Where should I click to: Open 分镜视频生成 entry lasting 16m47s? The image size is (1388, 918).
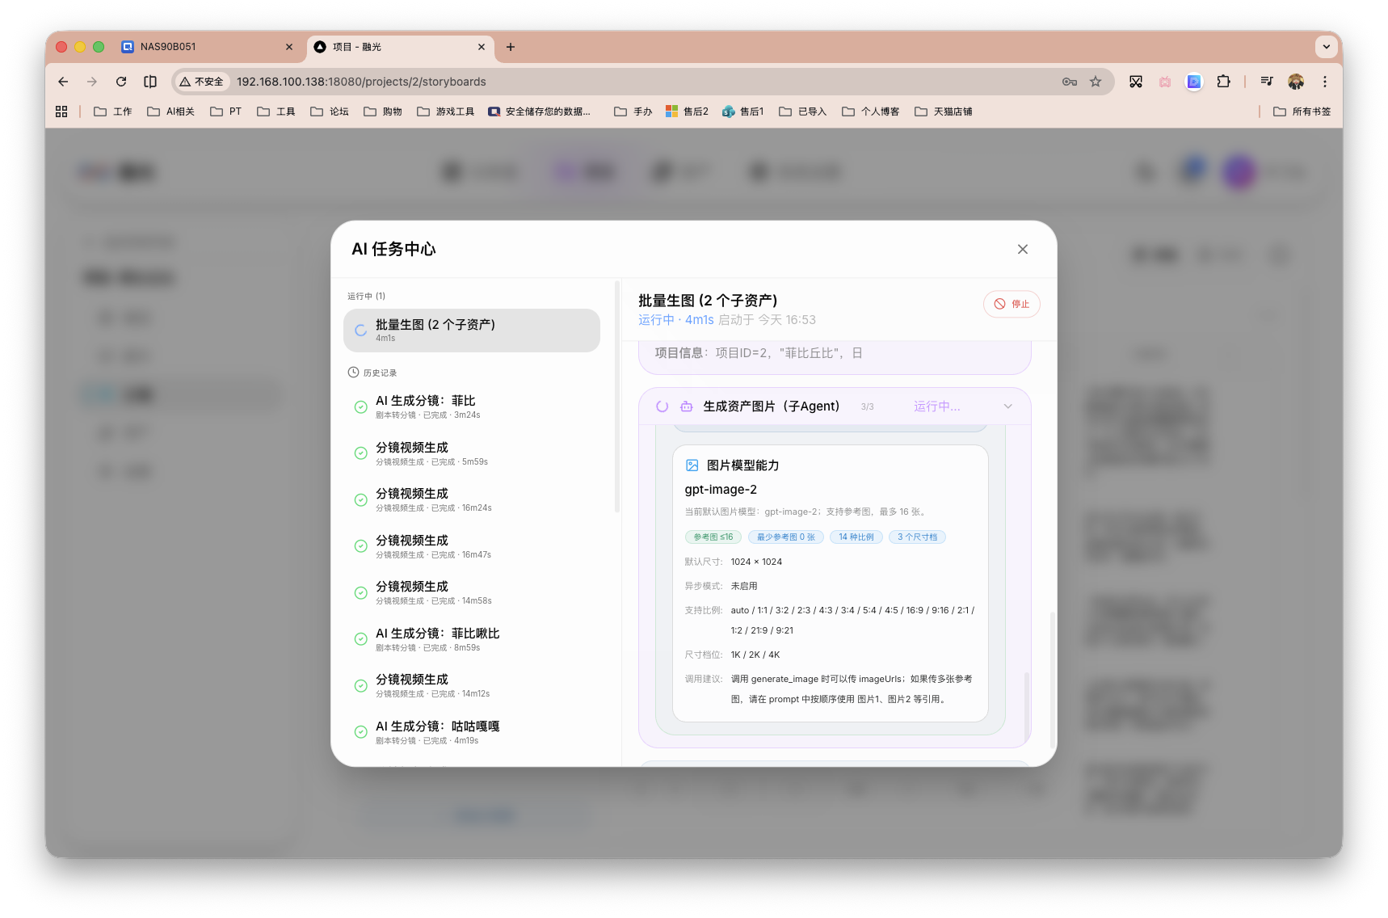472,546
